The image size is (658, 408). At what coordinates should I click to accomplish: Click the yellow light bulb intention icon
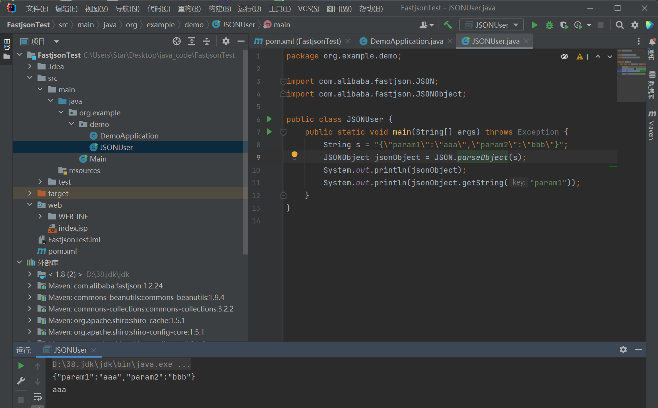[295, 155]
